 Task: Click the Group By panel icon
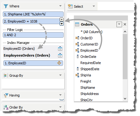click(6, 75)
